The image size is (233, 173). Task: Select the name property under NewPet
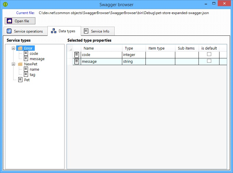(34, 69)
